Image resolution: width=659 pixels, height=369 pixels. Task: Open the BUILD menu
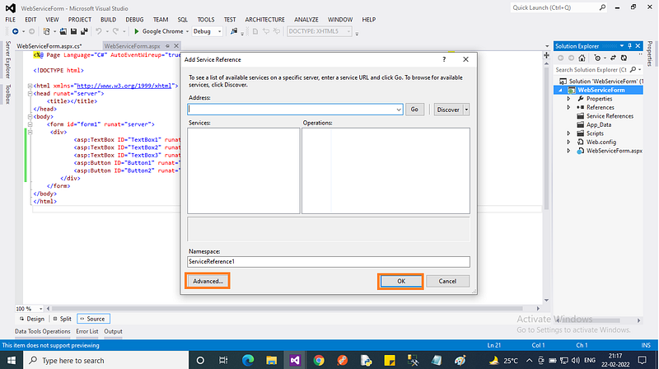coord(108,19)
